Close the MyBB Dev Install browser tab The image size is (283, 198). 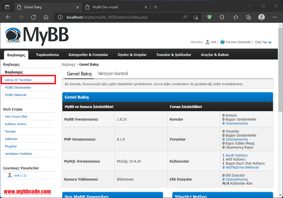pyautogui.click(x=146, y=7)
